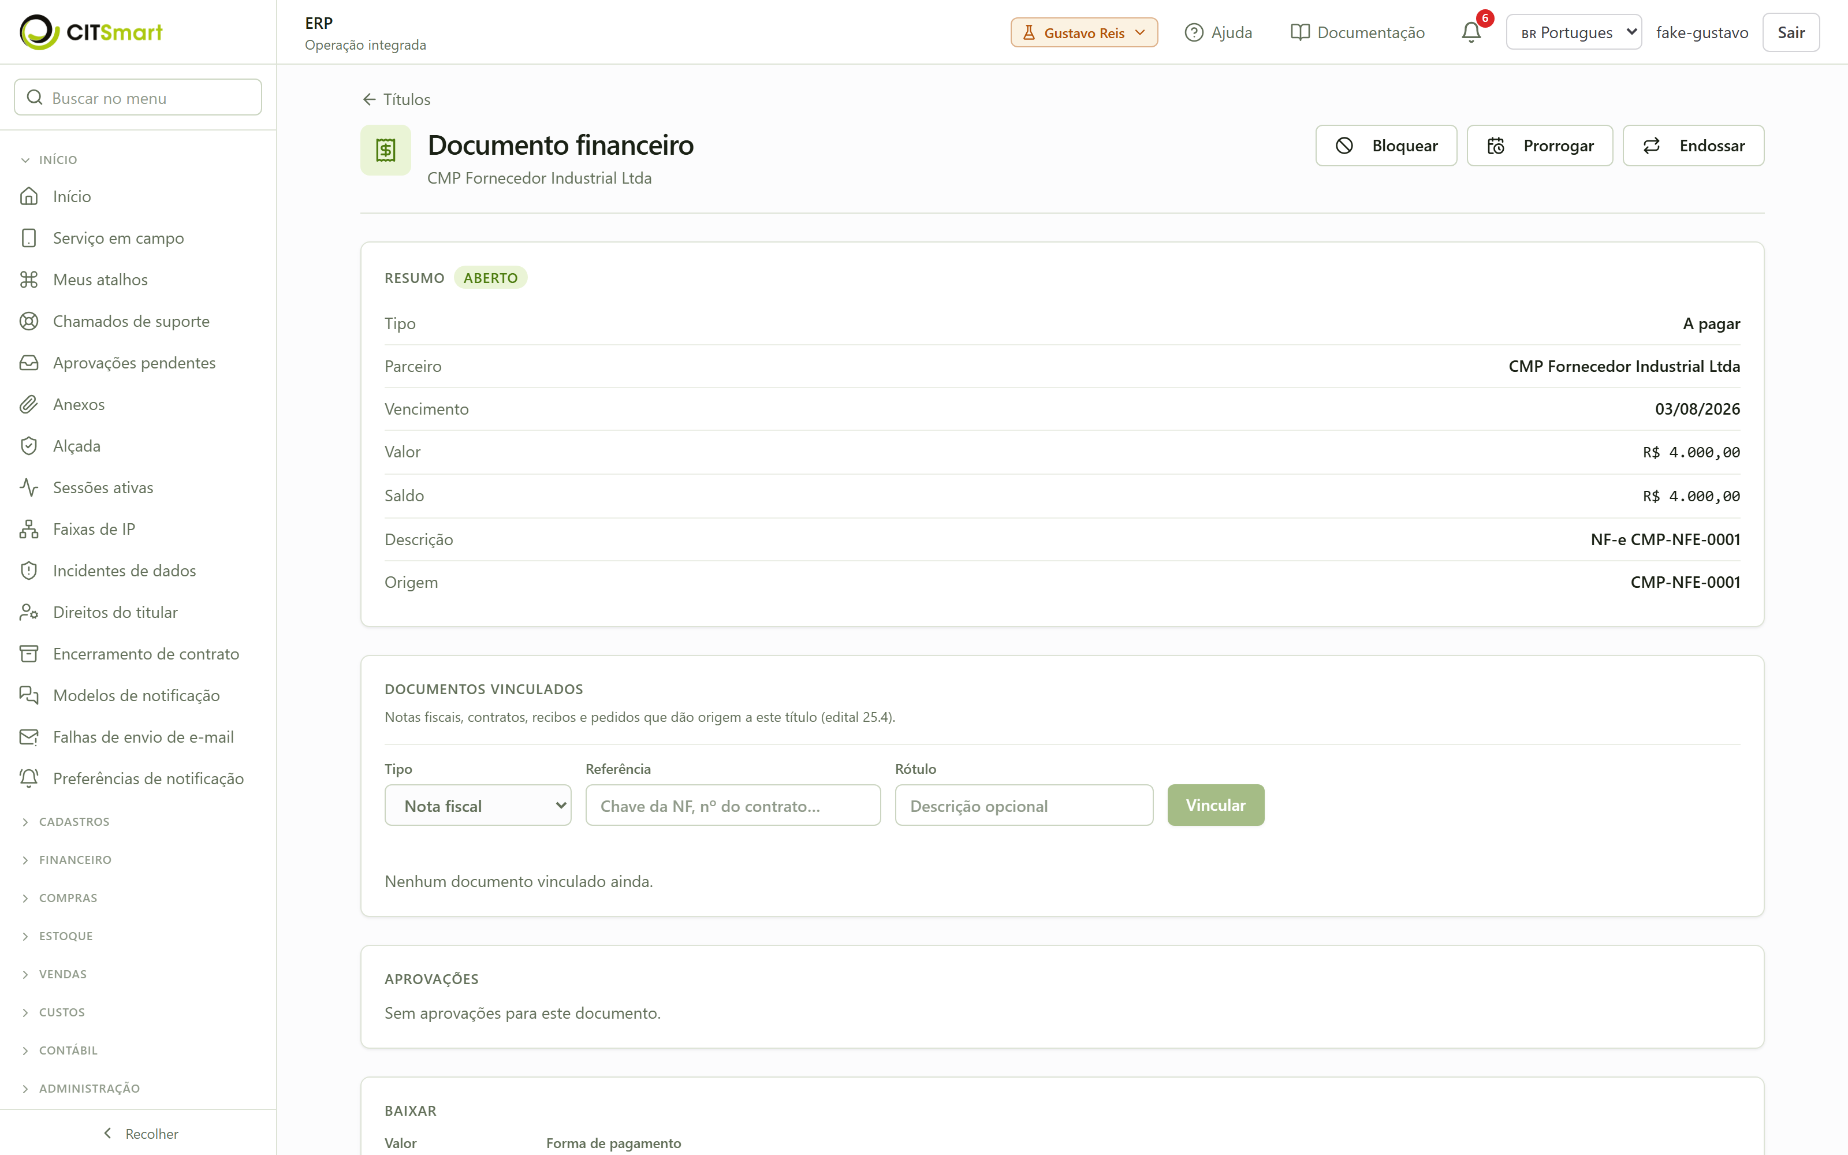
Task: Click the Sessões ativas activity icon
Action: pos(29,487)
